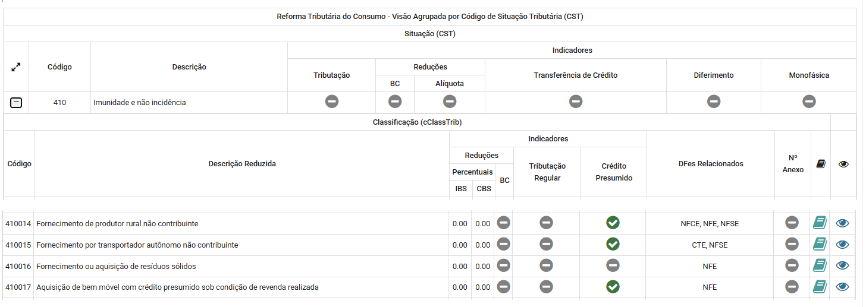Viewport: 866px width, 307px height.
Task: Click the eye icon column header
Action: click(843, 164)
